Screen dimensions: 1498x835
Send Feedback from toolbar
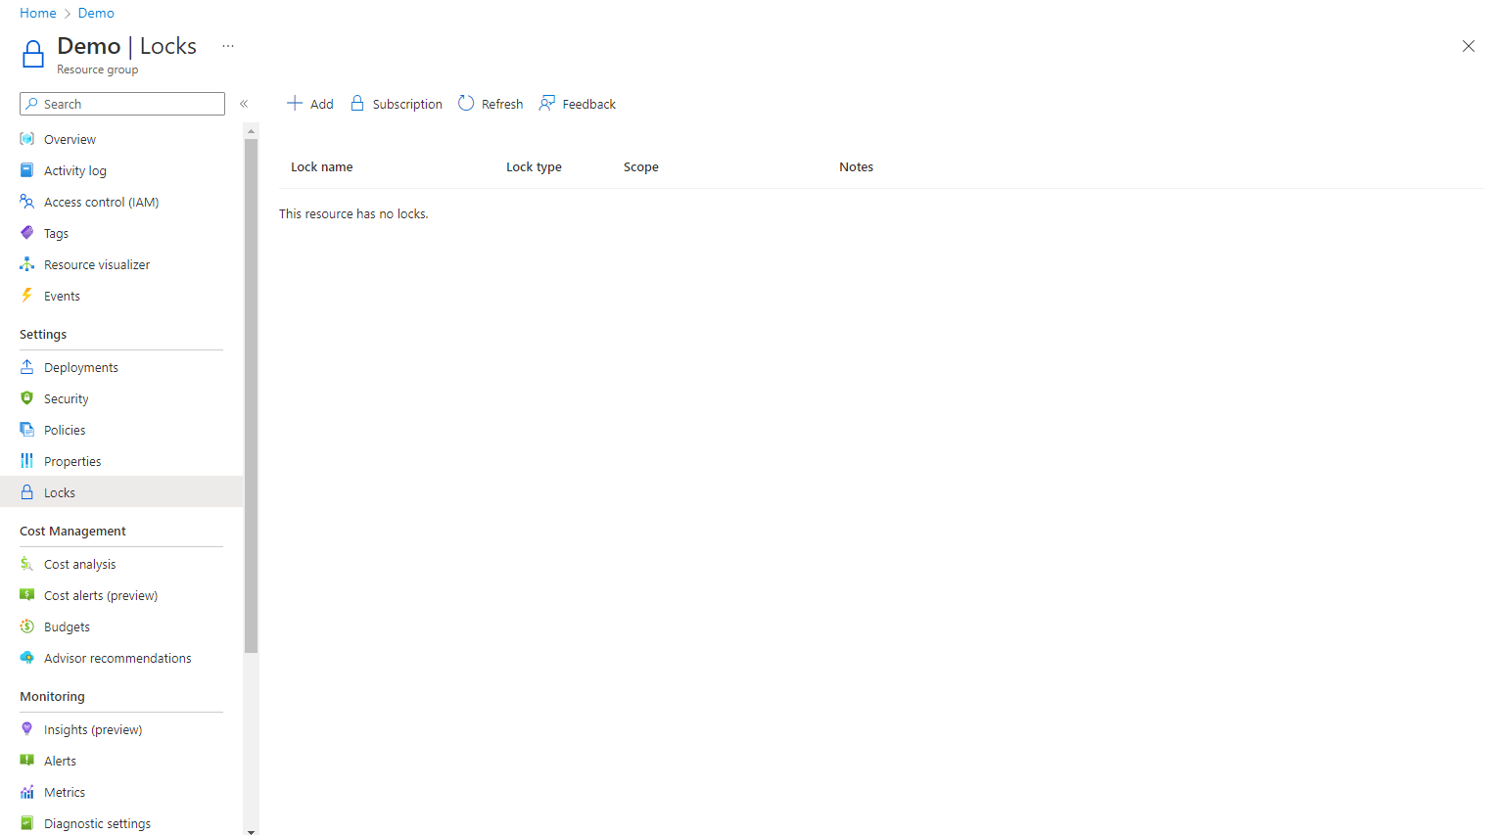(x=578, y=104)
